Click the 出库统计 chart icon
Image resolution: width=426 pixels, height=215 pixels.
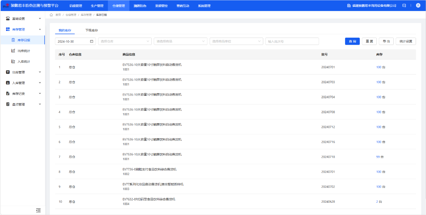pos(13,51)
